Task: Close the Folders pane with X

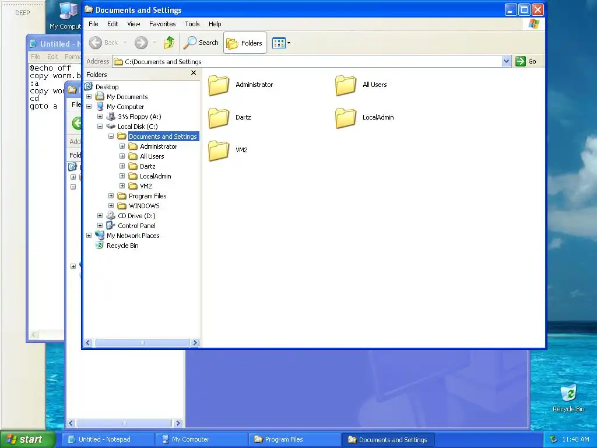Action: 194,73
